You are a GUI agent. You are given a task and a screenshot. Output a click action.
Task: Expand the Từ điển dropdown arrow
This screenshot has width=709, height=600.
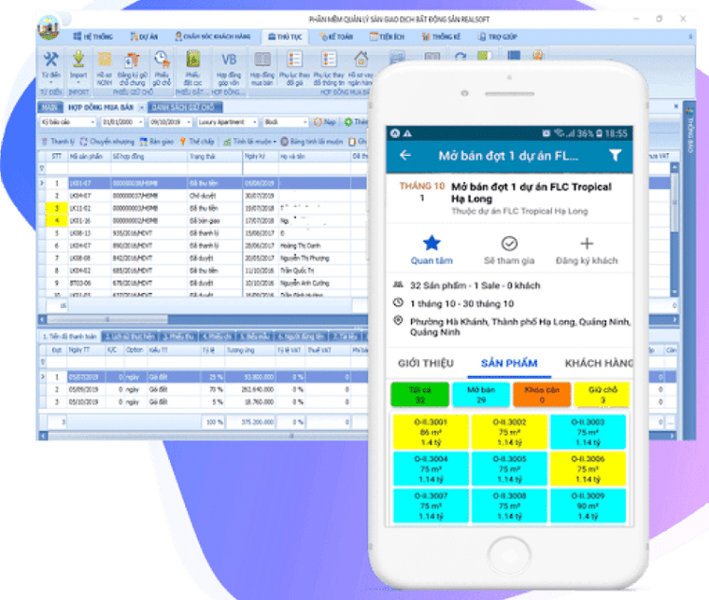tap(51, 83)
